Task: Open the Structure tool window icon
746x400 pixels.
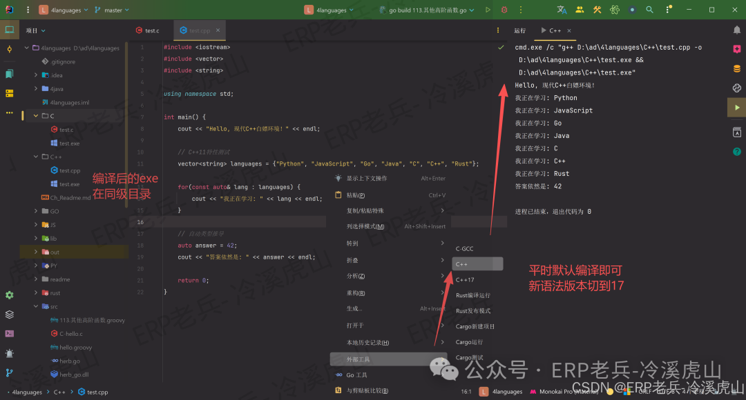Action: 10,93
